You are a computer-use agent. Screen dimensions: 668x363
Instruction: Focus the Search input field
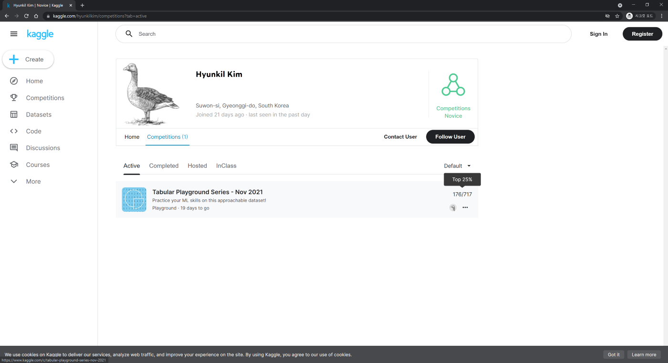point(344,34)
